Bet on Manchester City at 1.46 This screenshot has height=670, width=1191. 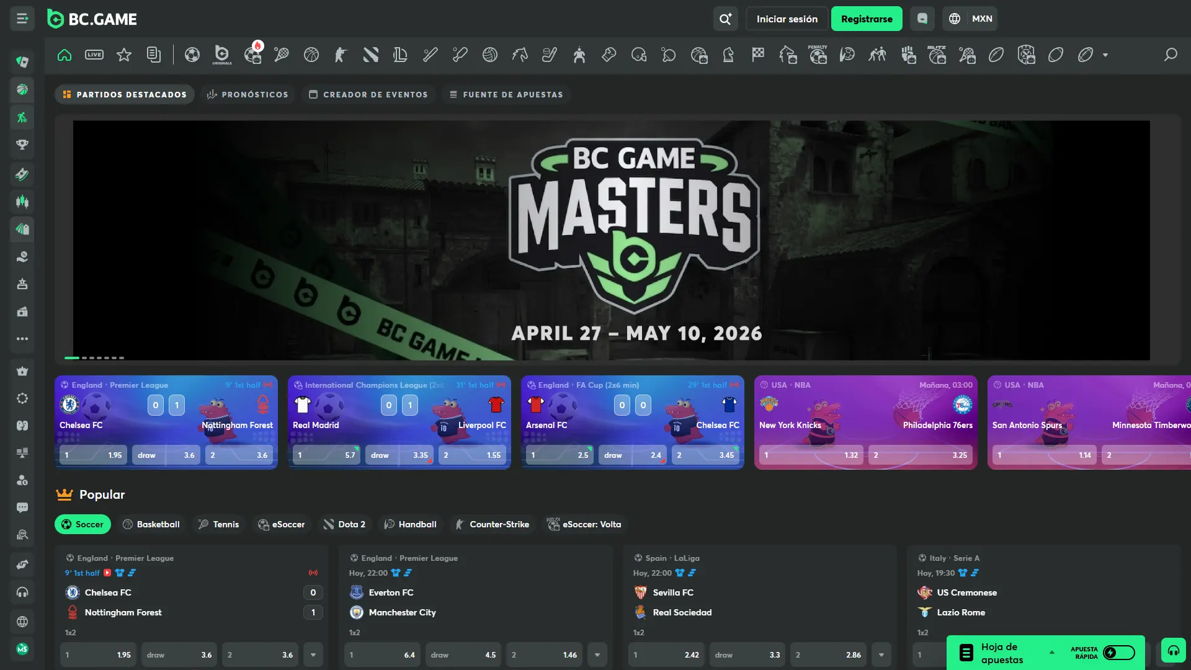pyautogui.click(x=544, y=655)
